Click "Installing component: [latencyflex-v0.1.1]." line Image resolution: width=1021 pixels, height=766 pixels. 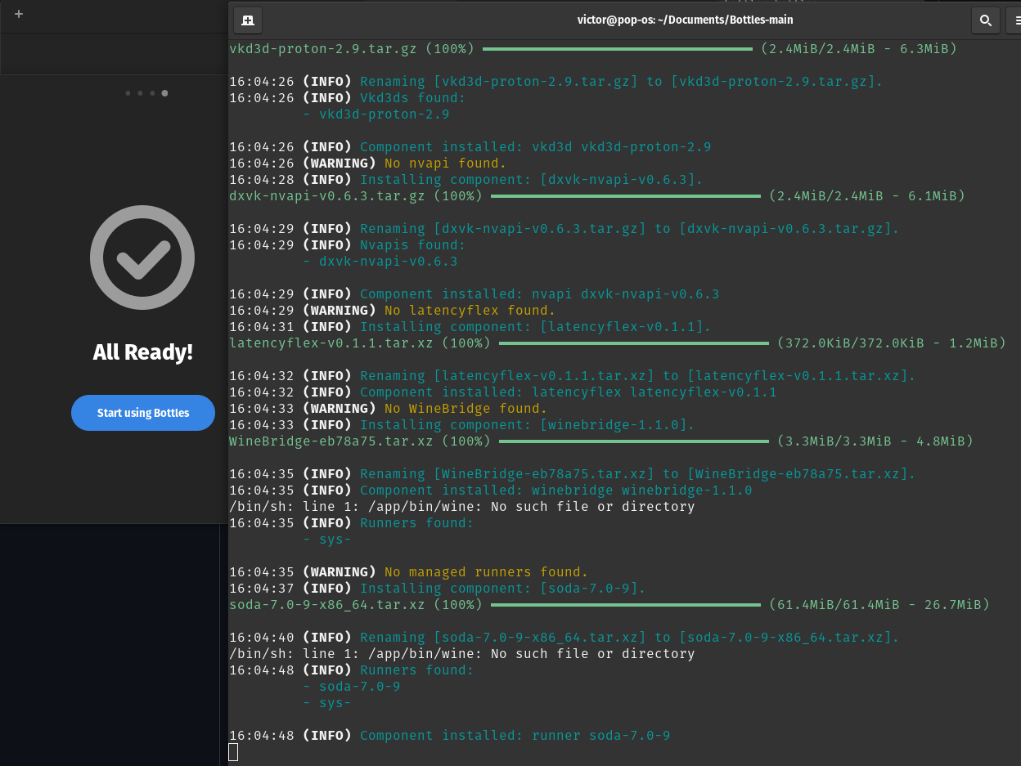click(x=536, y=327)
